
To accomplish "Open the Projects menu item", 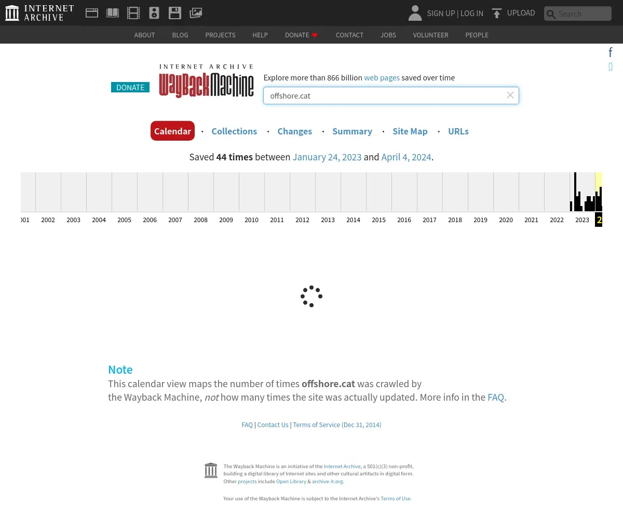I will point(220,35).
